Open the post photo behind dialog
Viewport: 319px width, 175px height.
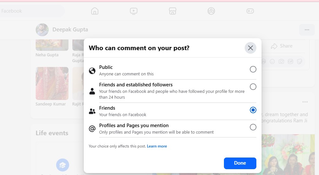288,154
